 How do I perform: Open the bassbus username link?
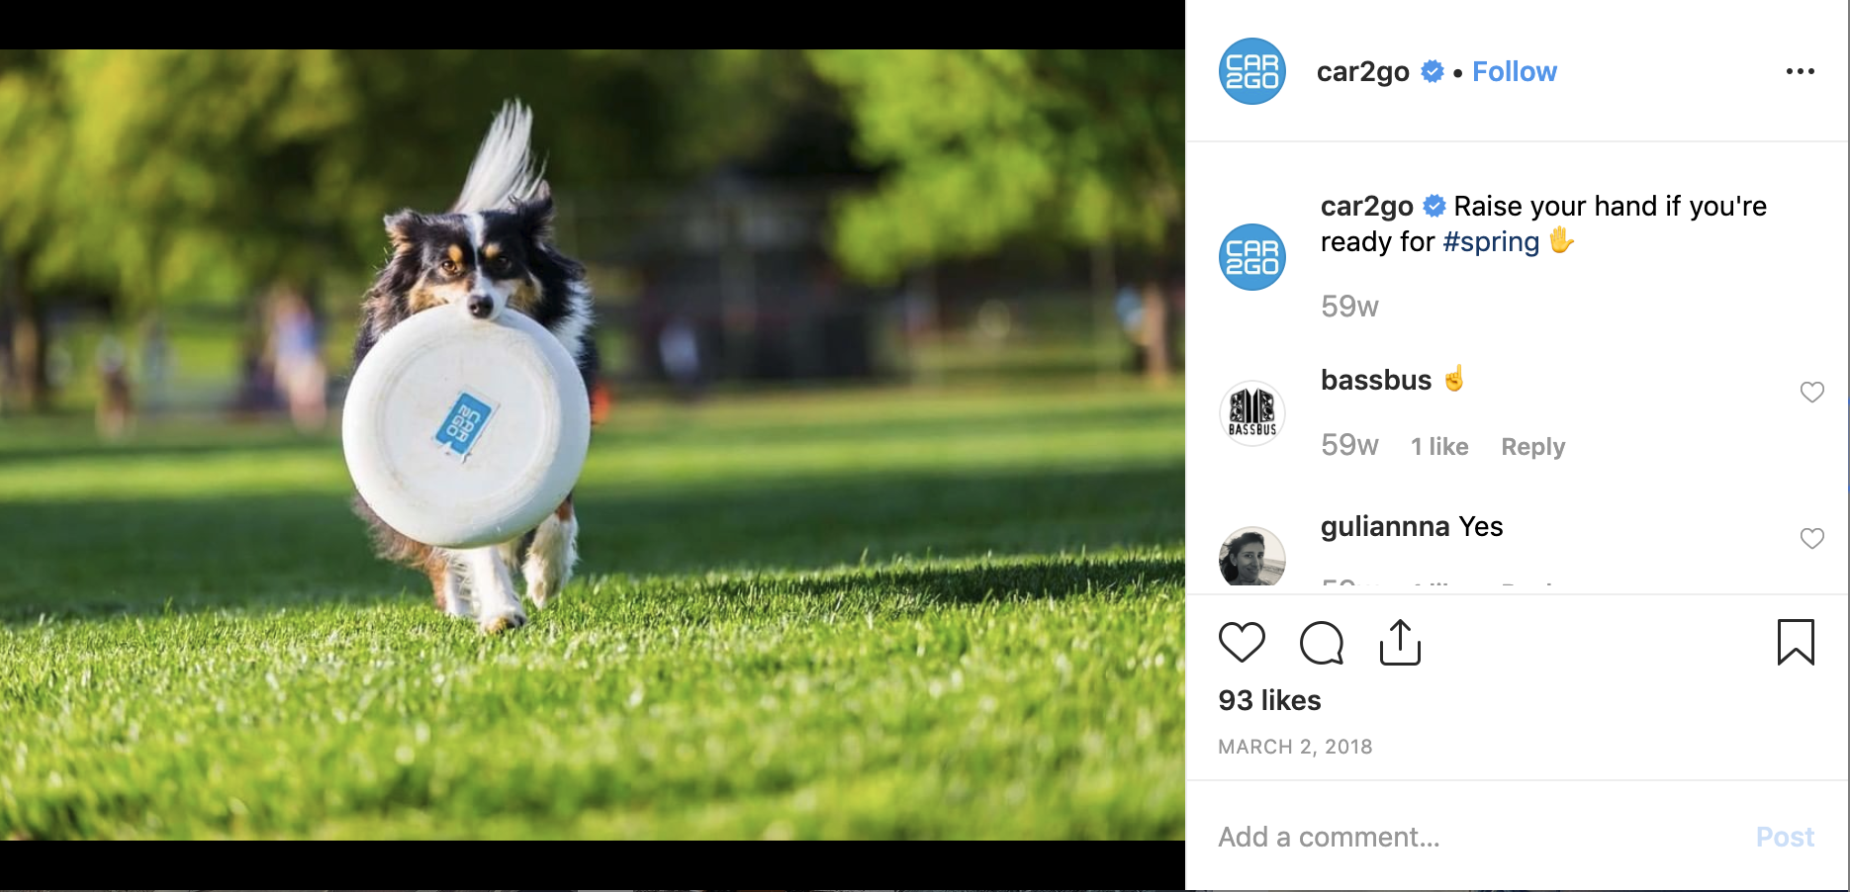point(1375,380)
